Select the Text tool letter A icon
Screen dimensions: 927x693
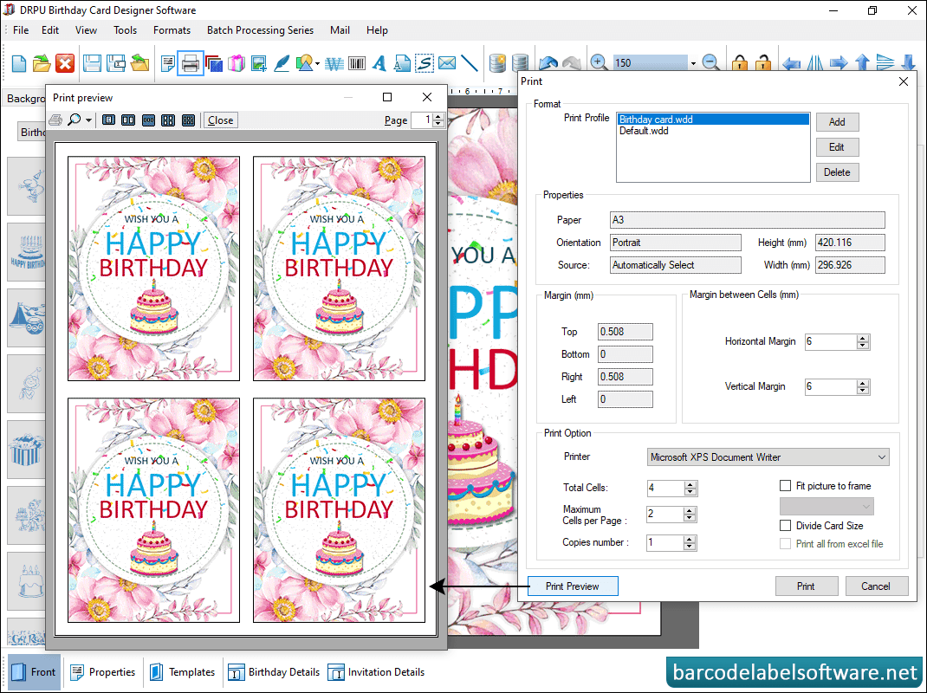pos(379,62)
